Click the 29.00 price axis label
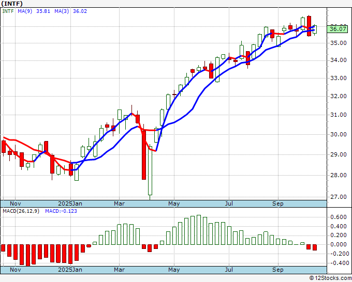Viewport: 352px width, 282px height. point(339,154)
